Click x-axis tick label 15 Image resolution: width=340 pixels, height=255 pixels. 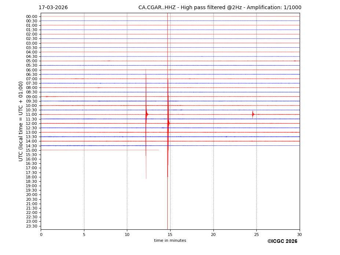(x=170, y=234)
